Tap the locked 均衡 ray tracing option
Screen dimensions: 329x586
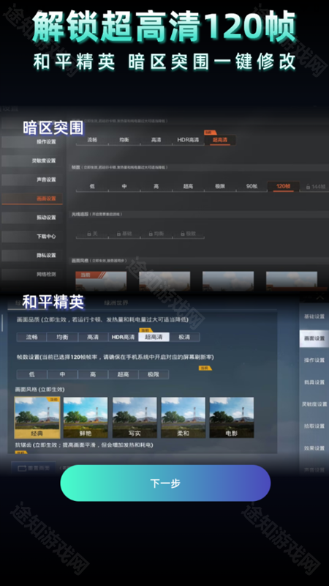[x=156, y=234]
